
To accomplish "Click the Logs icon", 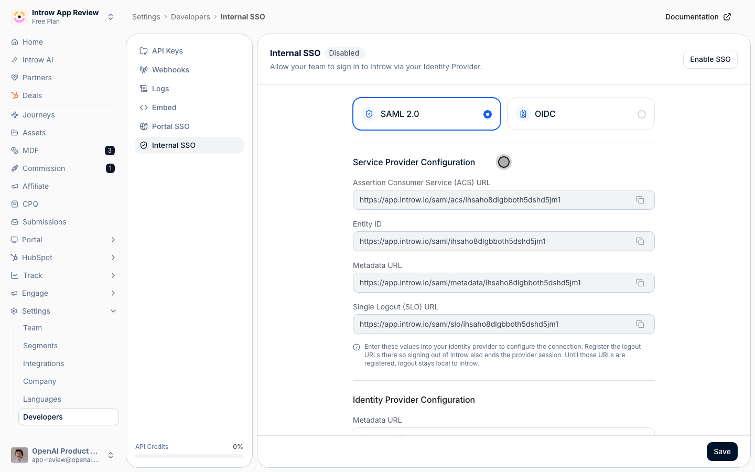I will (144, 89).
